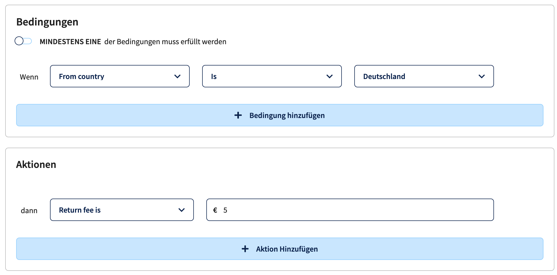Viewport: 557px width, 275px height.
Task: Click the Aktion Hinzufügen button
Action: 280,249
